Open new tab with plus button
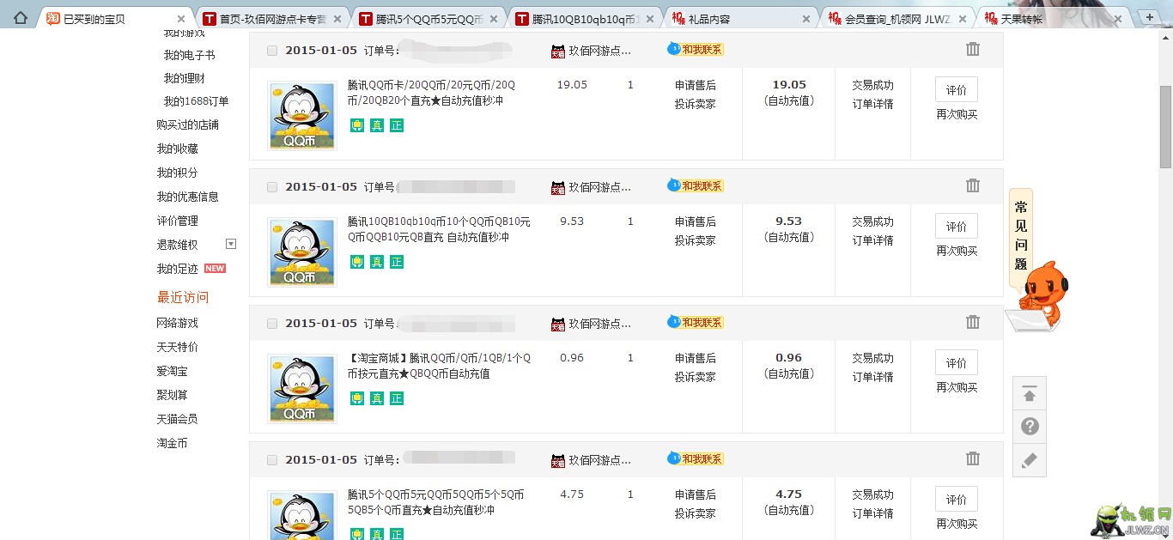Screen dimensions: 1173x540 pos(1151,18)
